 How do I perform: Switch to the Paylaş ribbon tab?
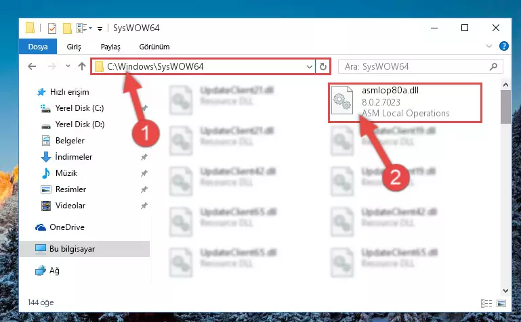[110, 47]
